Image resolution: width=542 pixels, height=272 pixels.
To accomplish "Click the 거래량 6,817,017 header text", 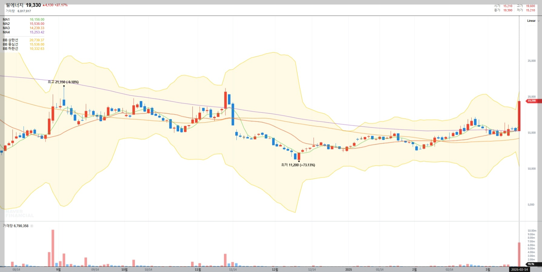I will [18, 11].
